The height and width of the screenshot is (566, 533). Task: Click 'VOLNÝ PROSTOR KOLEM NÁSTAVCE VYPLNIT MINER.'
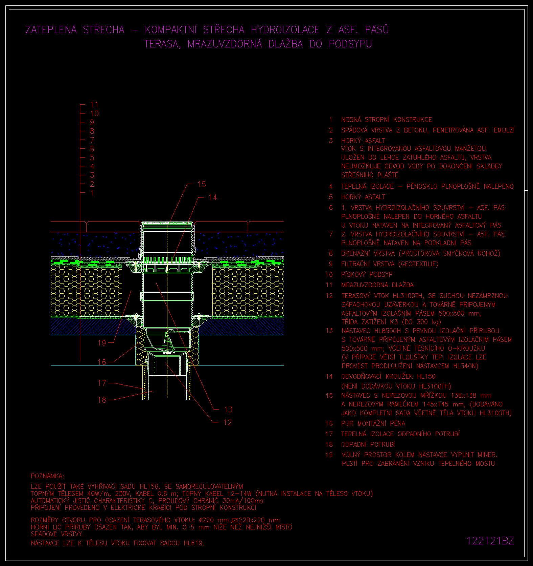coord(419,455)
